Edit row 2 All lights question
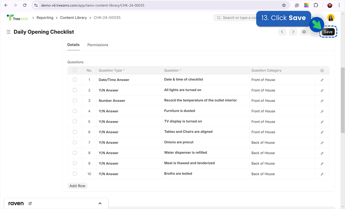Screen dimensions: 345x209 coord(322,90)
